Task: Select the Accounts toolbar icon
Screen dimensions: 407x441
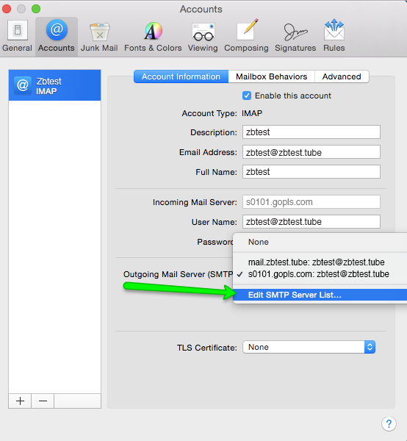Action: coord(57,36)
